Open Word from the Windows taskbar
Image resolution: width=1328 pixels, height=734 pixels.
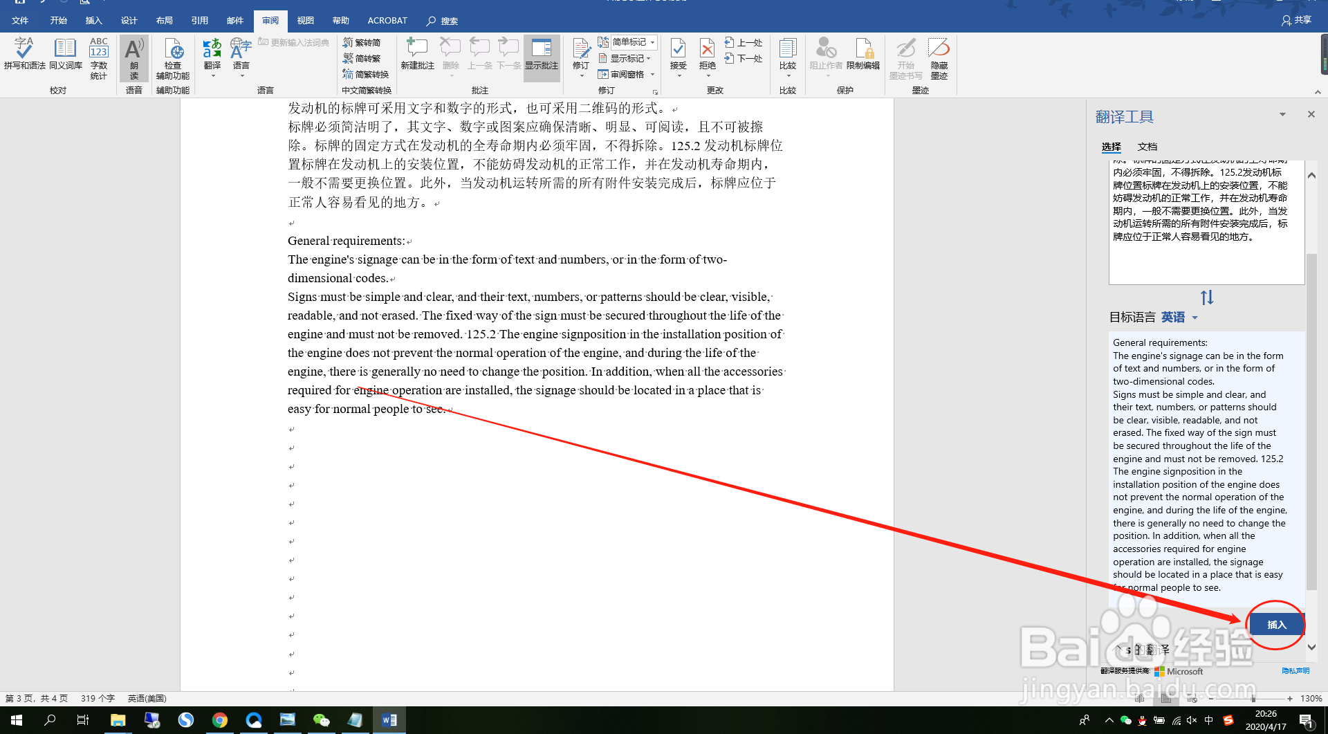pos(389,720)
